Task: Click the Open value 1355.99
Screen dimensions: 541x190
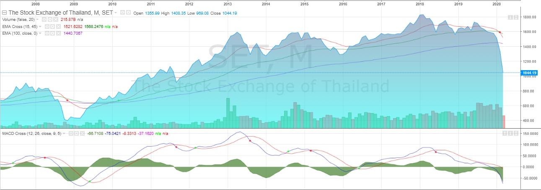Action: click(x=152, y=13)
